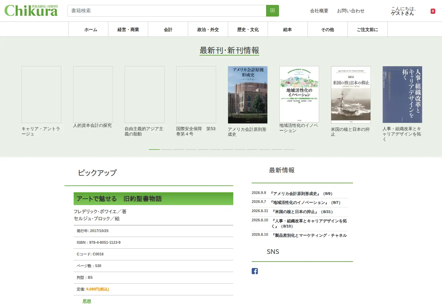The height and width of the screenshot is (307, 442).
Task: Select the 地域活性化のイノベーション book cover
Action: pos(299,94)
